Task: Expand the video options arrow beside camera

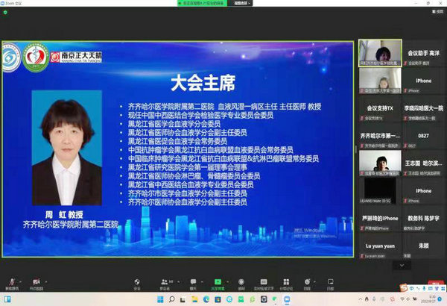Action: pos(45,280)
